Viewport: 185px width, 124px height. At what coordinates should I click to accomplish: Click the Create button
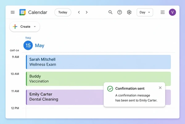tap(25, 26)
